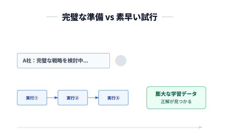The height and width of the screenshot is (139, 226).
Task: Click the 膨大な学習データ bold heading text
Action: coord(176,94)
